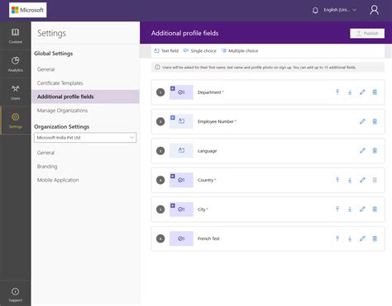Click the Employee Number field label
Screen dimensions: 392x306
tap(216, 121)
